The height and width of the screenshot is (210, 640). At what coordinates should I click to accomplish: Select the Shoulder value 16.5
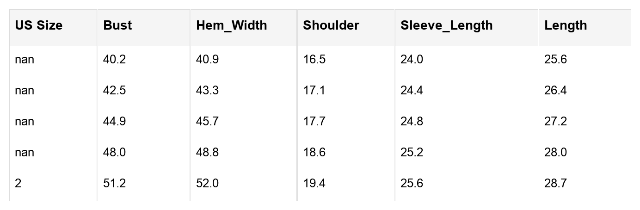[x=314, y=60]
